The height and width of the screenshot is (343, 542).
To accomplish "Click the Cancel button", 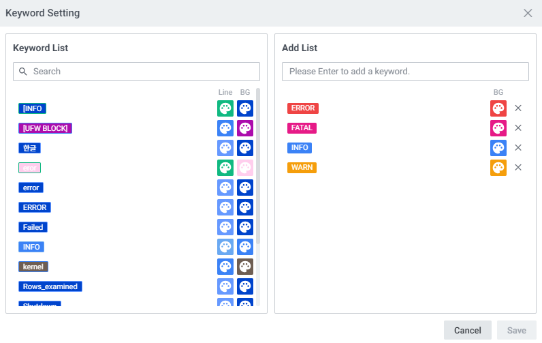I will coord(467,331).
